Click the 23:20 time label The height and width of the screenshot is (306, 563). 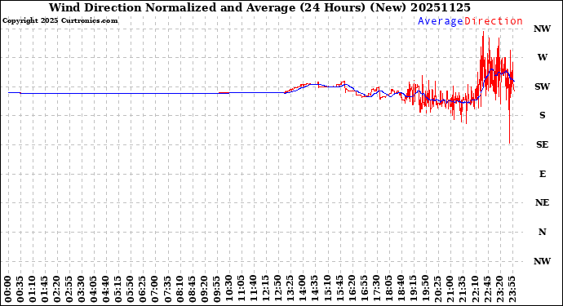499,289
